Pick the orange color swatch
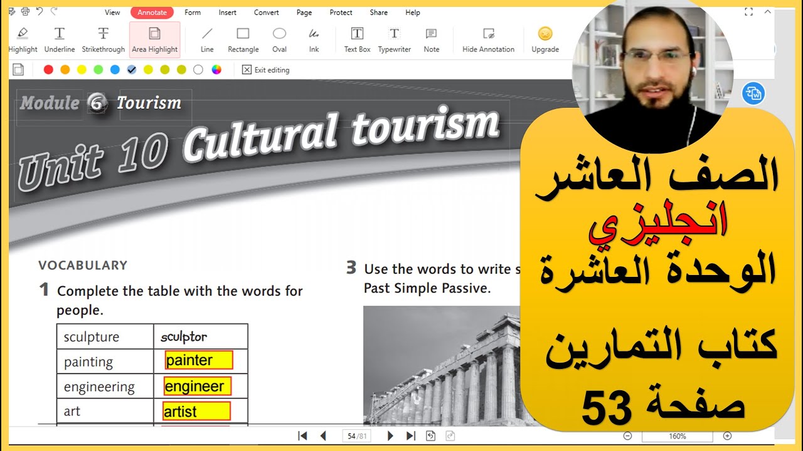803x451 pixels. (x=65, y=70)
